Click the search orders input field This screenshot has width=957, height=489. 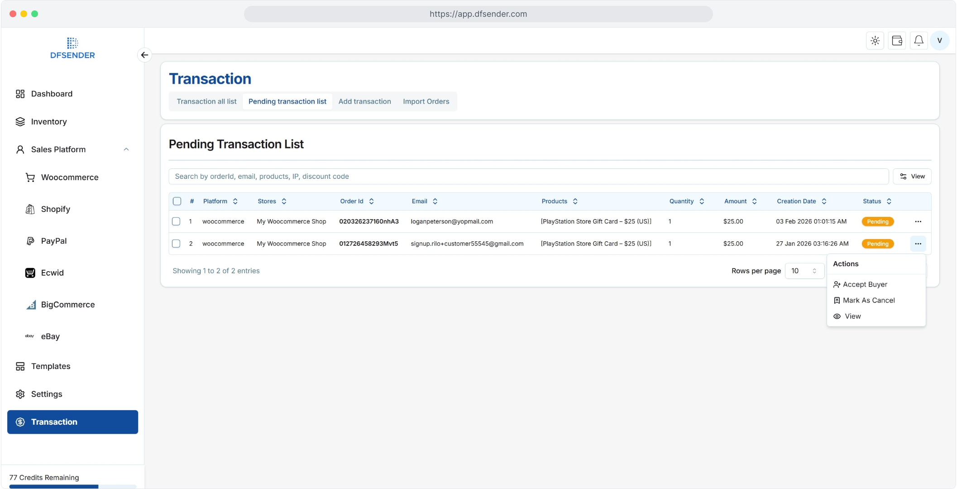[528, 177]
